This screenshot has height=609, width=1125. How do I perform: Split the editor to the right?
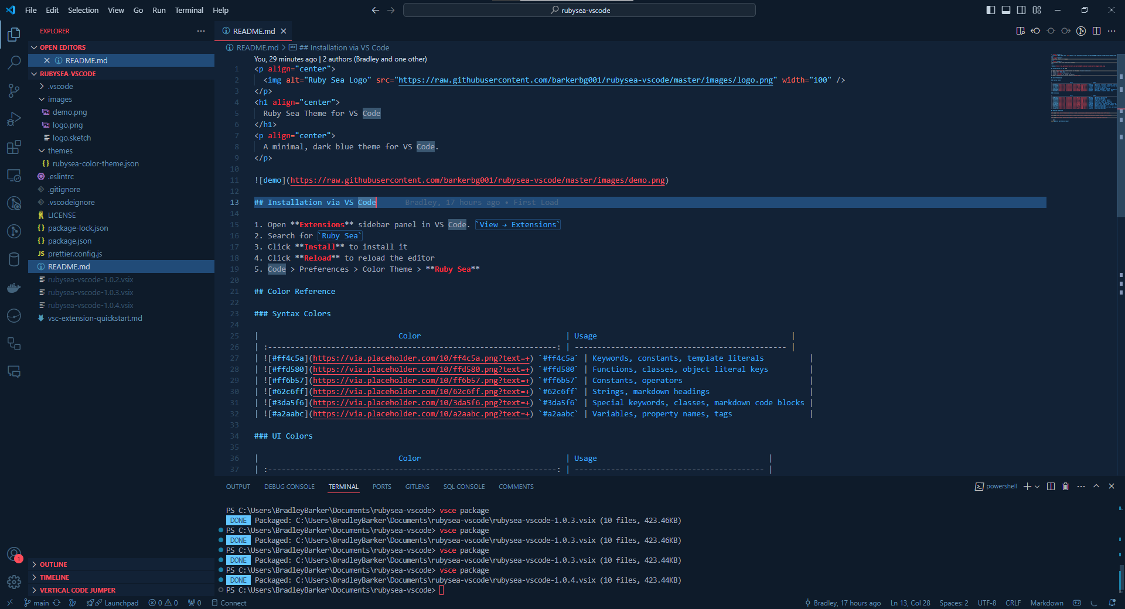click(x=1096, y=31)
